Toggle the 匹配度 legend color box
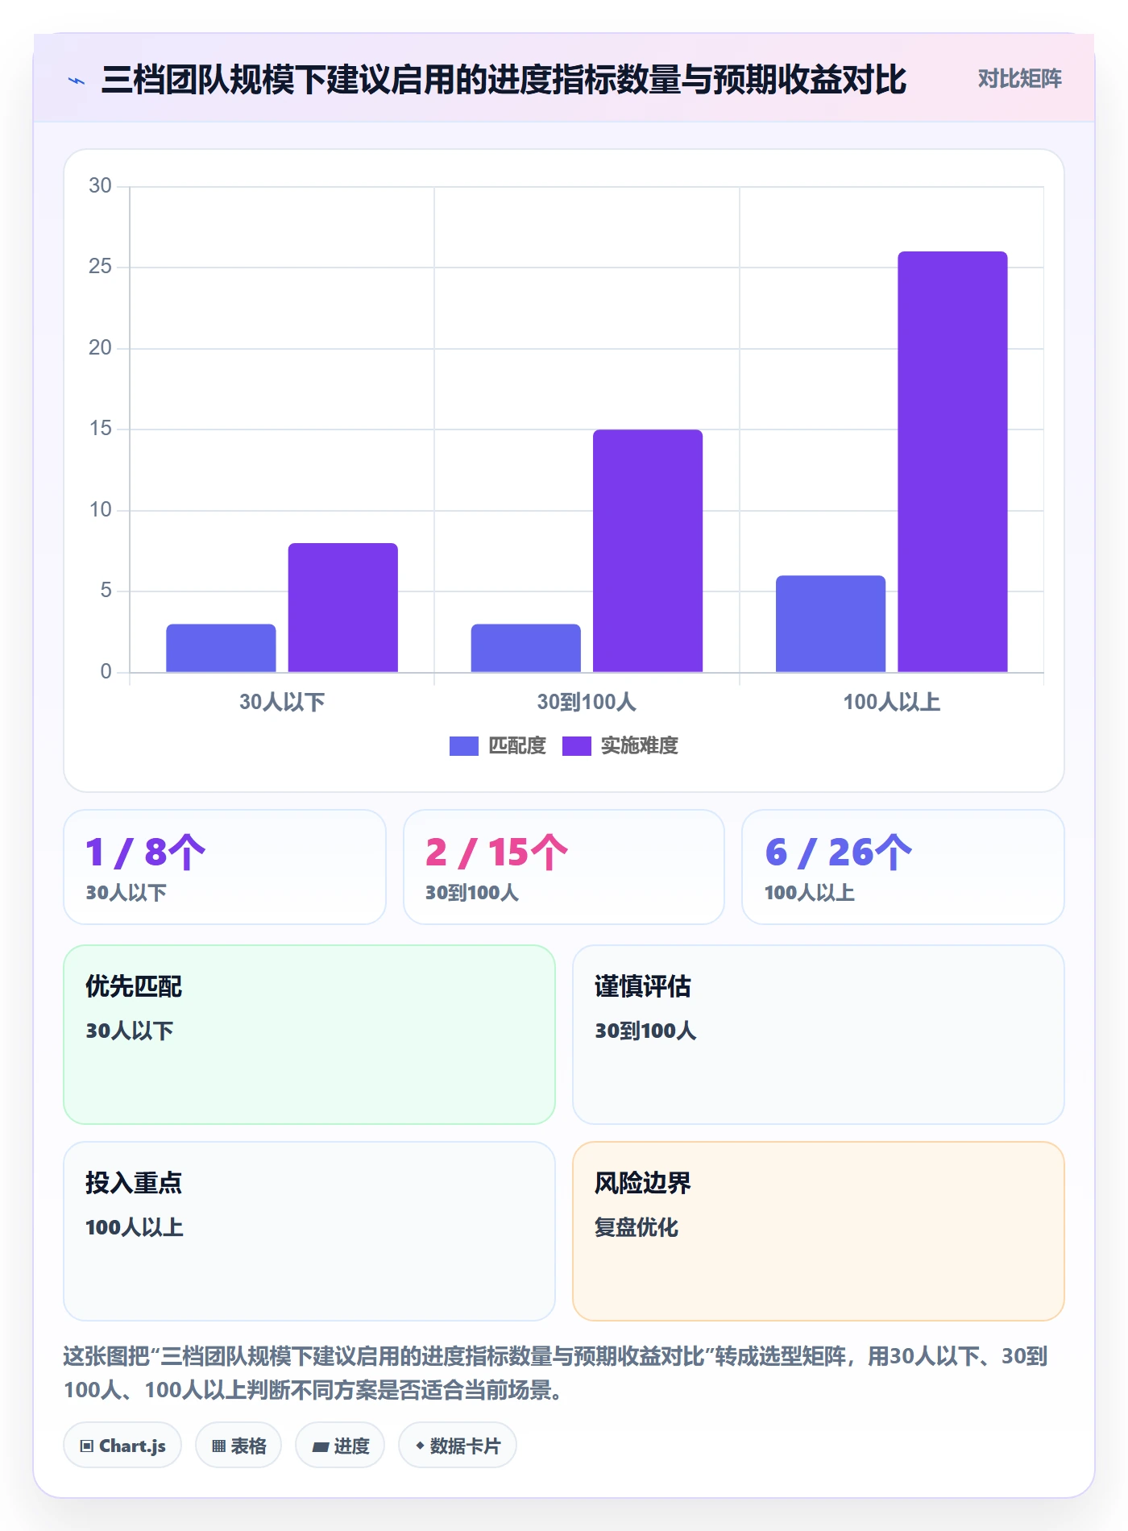1128x1531 pixels. pos(463,746)
